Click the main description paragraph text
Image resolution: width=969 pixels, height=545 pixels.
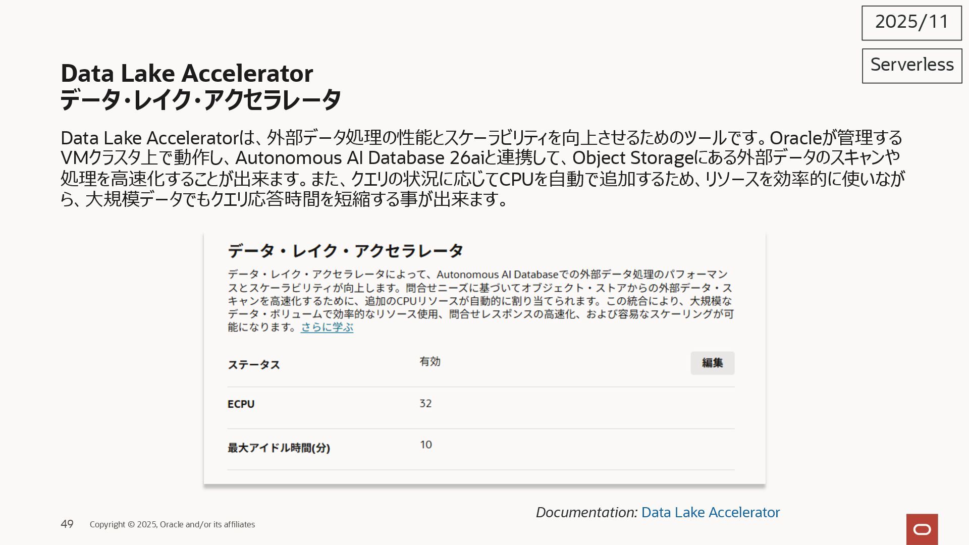click(x=482, y=168)
